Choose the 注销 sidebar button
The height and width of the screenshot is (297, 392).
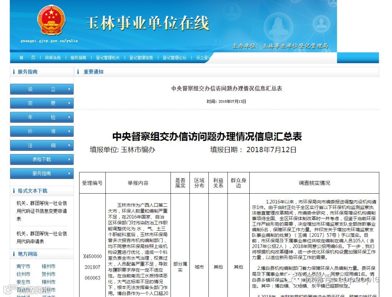42,145
